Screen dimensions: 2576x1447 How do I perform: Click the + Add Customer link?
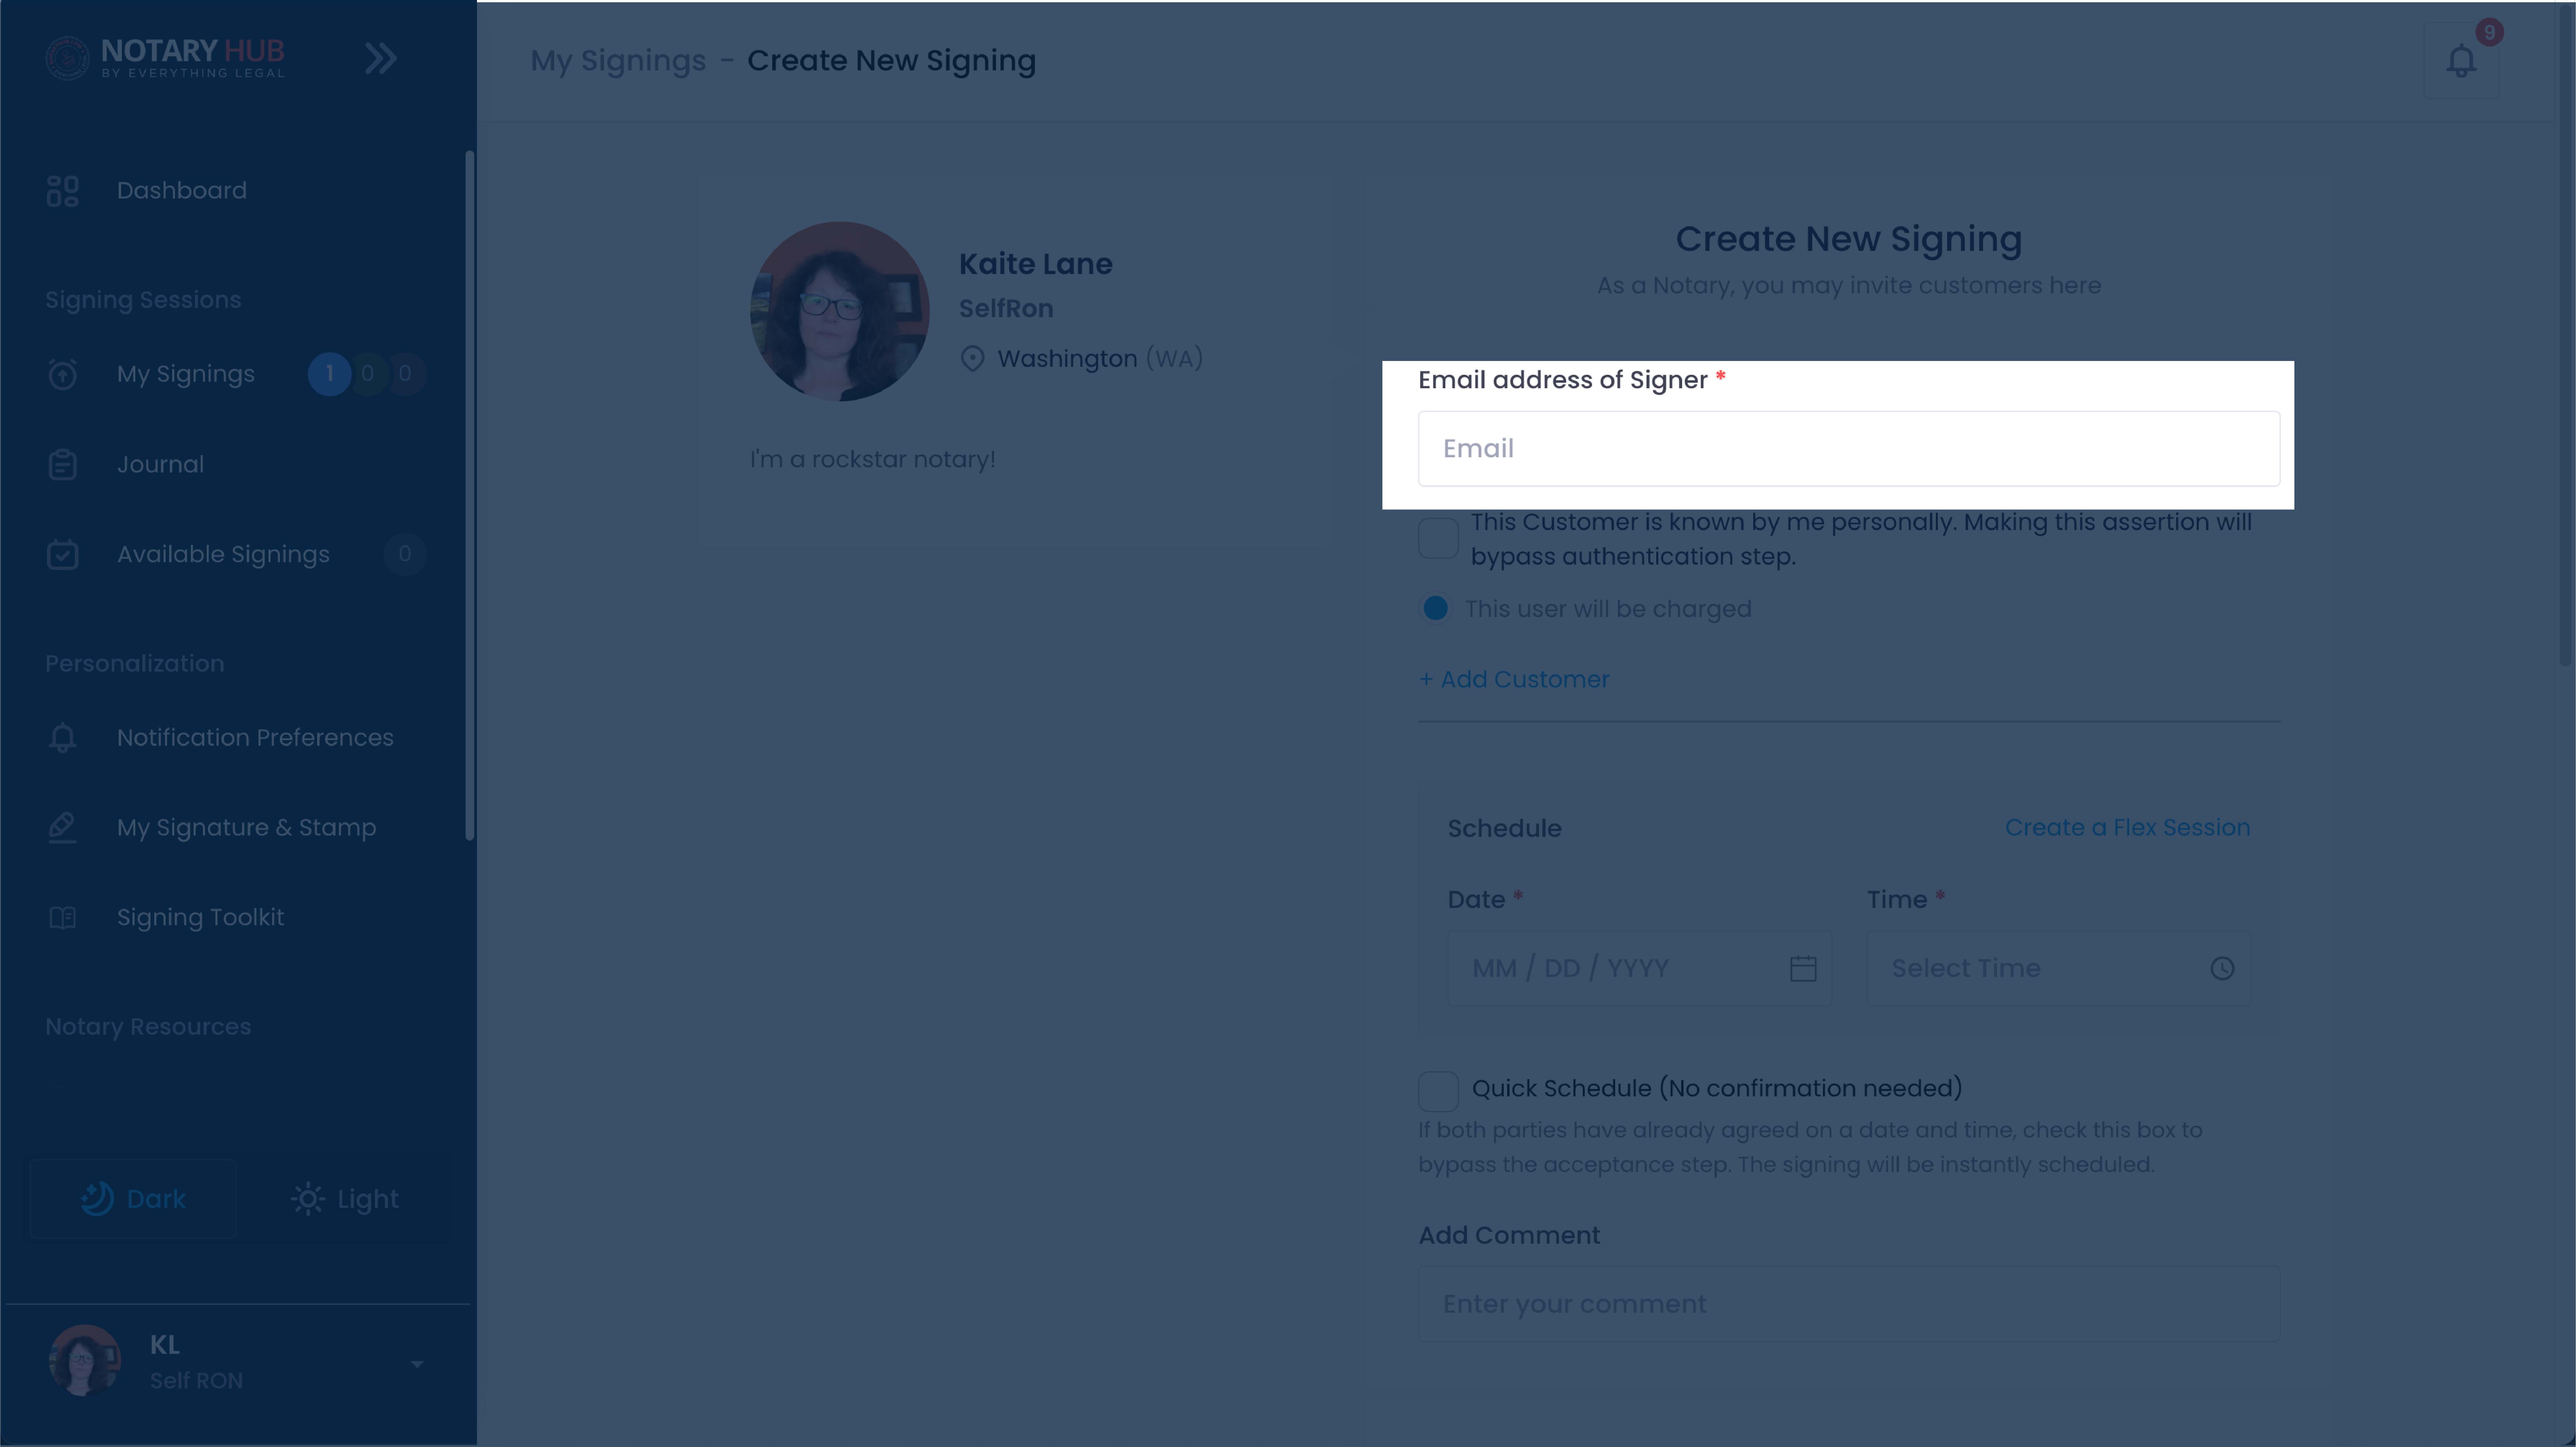pyautogui.click(x=1514, y=679)
